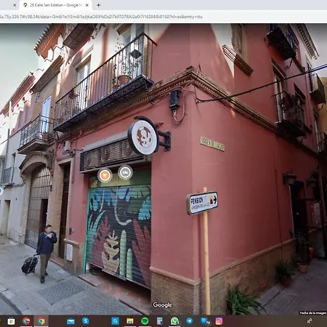
Task: Open the blue search app in taskbar
Action: click(x=115, y=321)
